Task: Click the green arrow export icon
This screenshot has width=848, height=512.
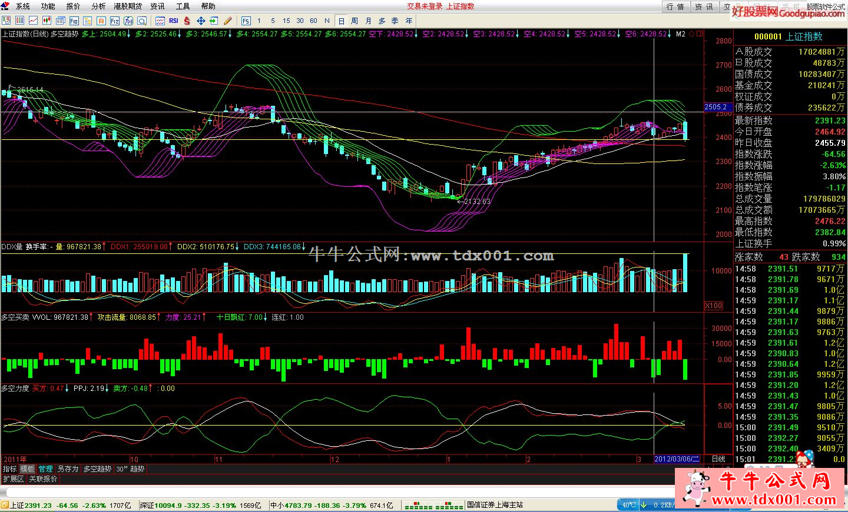Action: tap(214, 21)
